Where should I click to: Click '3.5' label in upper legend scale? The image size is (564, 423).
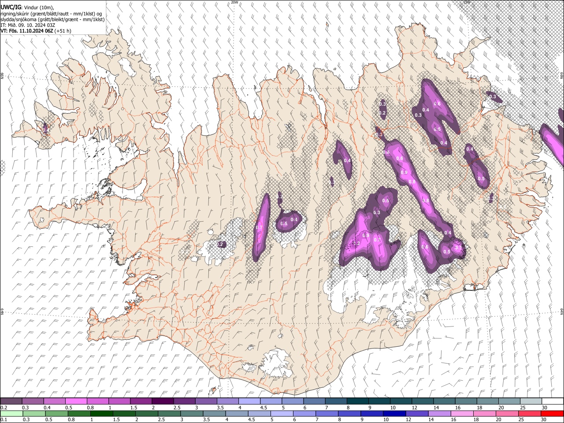click(x=220, y=408)
